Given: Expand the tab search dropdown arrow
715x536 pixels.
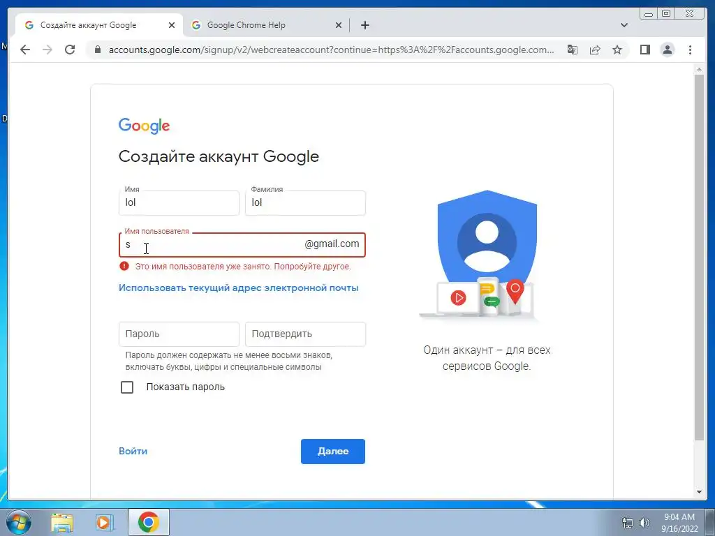Looking at the screenshot, I should (x=624, y=25).
